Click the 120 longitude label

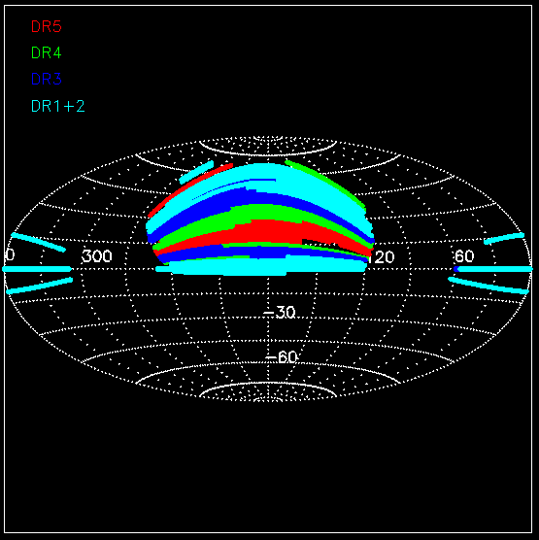382,257
